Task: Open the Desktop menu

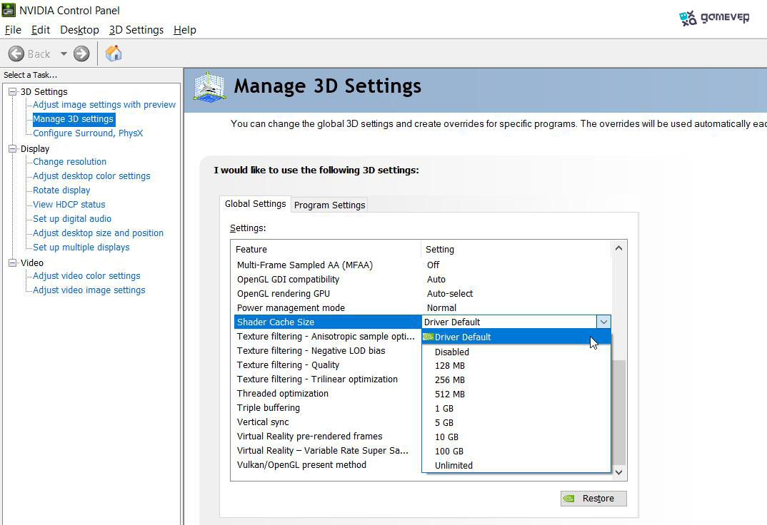Action: click(x=79, y=30)
